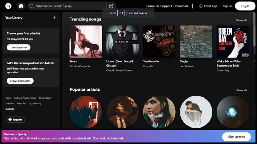
Task: Open first popular artist with red door photo
Action: (86, 112)
